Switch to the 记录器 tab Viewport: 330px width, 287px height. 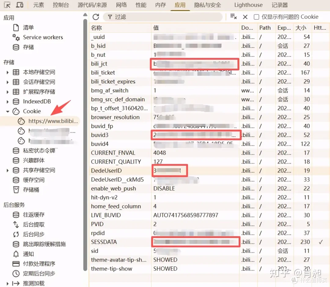(280, 5)
